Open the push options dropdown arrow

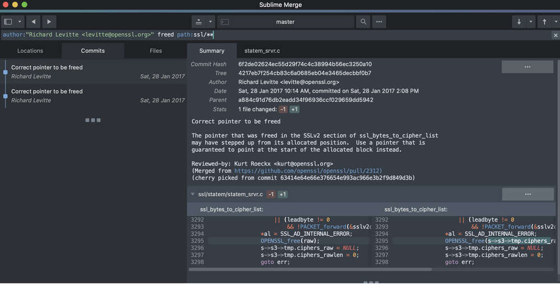tap(555, 22)
